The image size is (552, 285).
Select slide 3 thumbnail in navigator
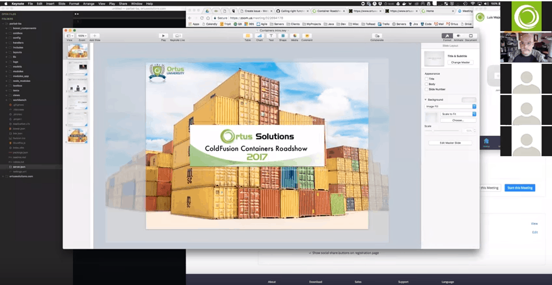[x=77, y=85]
